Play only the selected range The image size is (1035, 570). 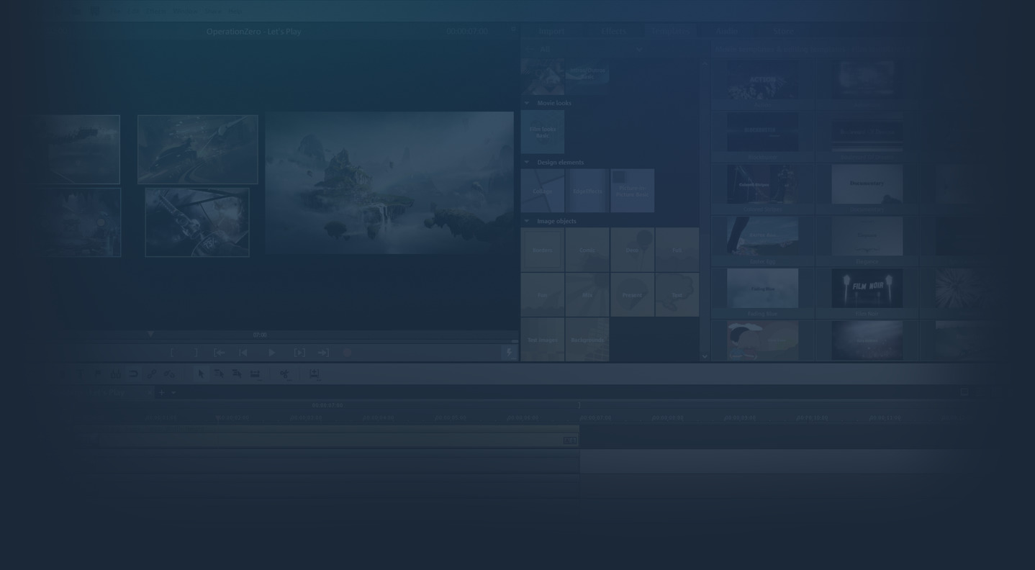click(x=299, y=353)
